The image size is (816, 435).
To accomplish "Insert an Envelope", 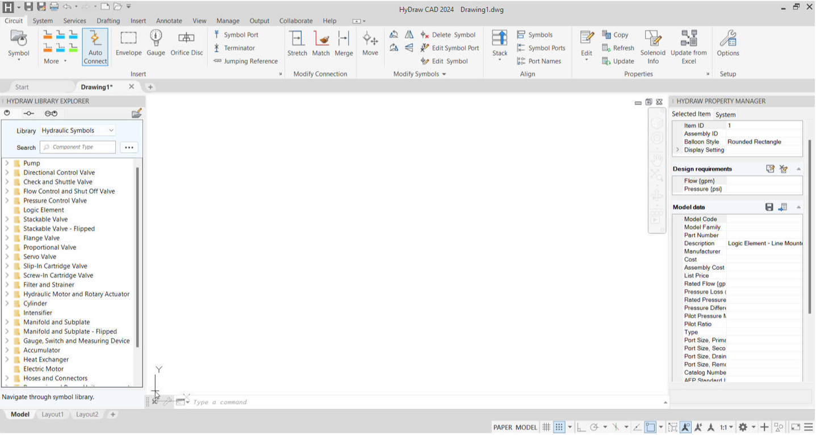I will pos(129,44).
